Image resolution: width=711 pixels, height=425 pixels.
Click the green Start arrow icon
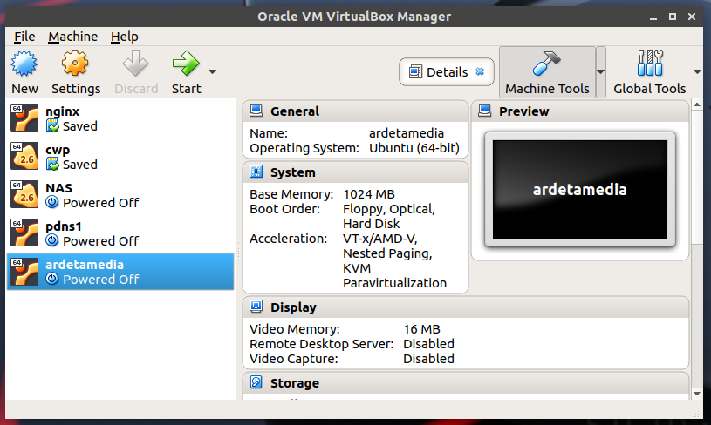pyautogui.click(x=185, y=64)
